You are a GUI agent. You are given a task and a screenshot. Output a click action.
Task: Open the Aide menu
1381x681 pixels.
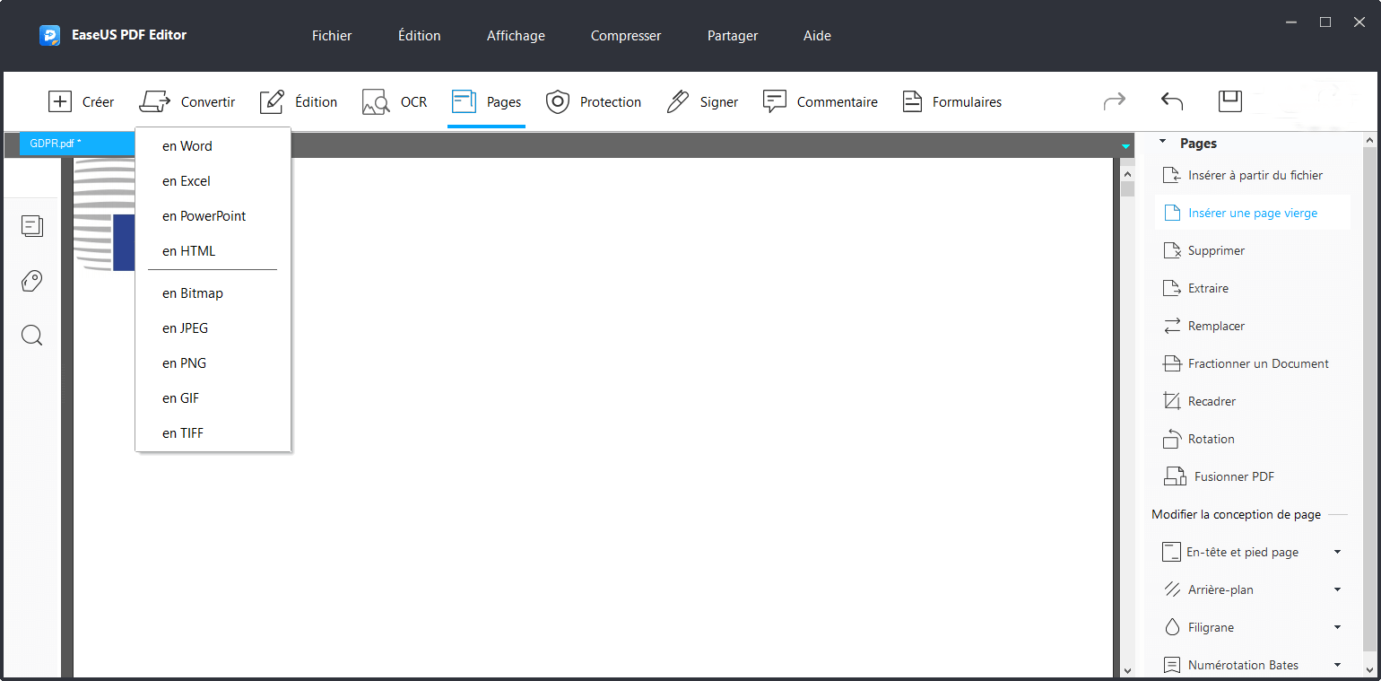(817, 36)
